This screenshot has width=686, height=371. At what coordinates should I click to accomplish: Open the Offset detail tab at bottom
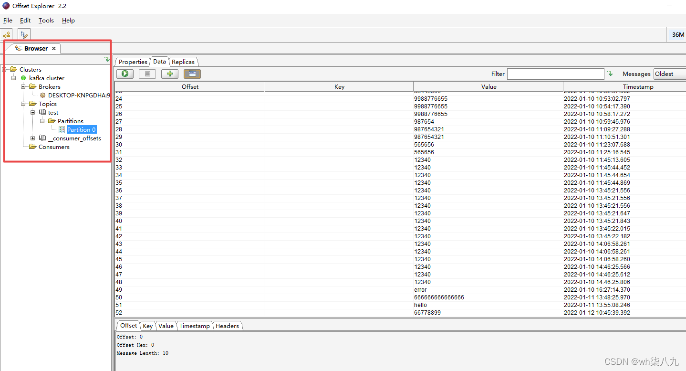[x=128, y=325]
